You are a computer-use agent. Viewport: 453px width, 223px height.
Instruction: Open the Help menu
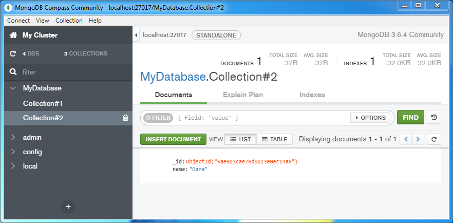tap(96, 21)
